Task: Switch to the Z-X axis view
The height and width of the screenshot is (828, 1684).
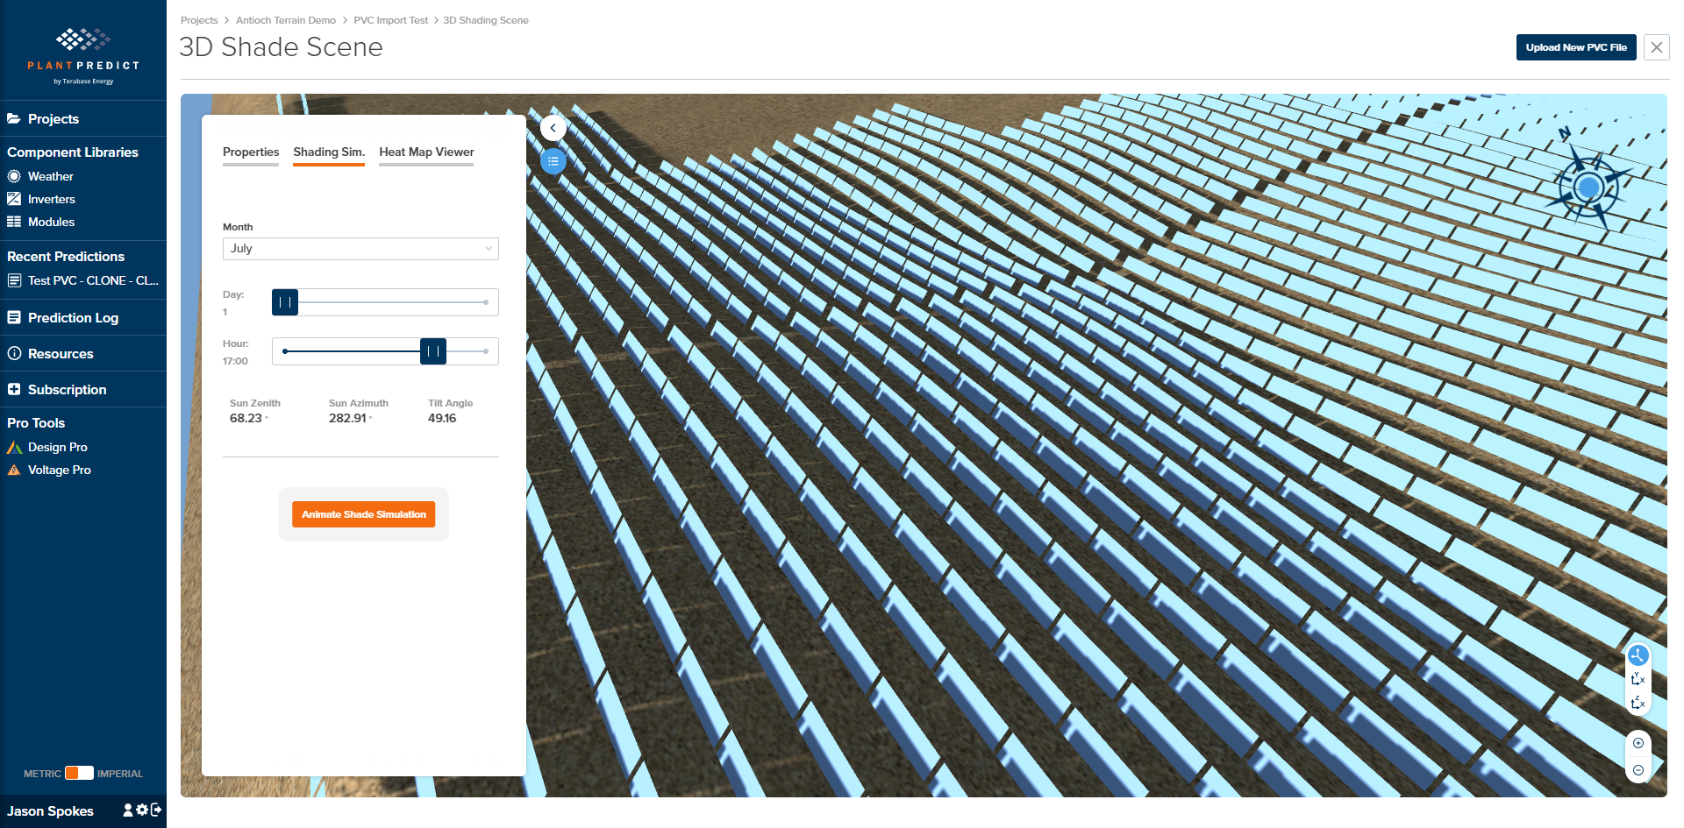Action: 1638,703
